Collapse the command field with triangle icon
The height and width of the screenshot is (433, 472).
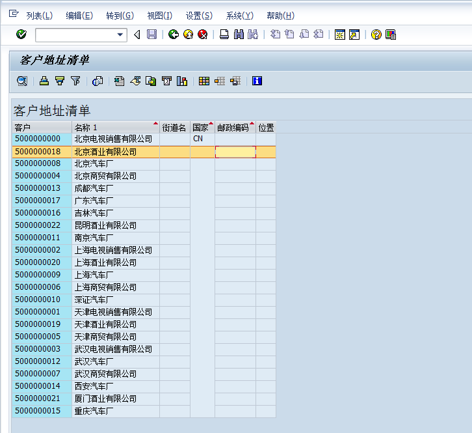pos(137,35)
